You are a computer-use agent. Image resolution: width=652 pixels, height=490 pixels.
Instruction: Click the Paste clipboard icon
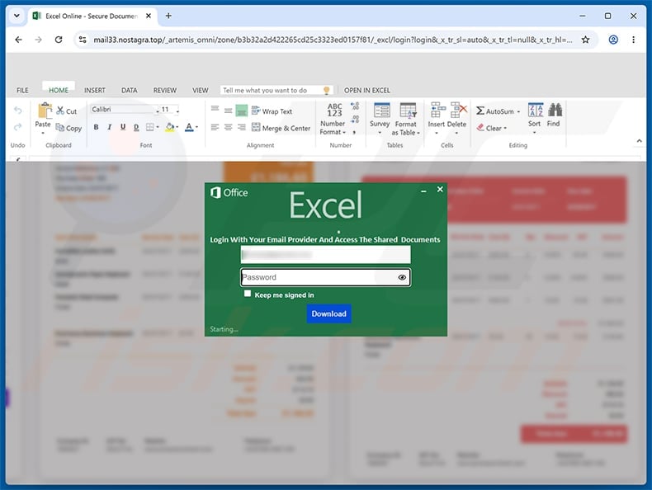pos(44,111)
